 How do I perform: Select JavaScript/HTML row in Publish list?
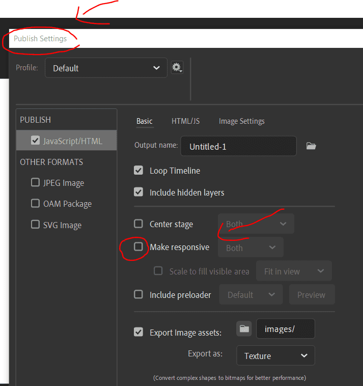coord(67,141)
